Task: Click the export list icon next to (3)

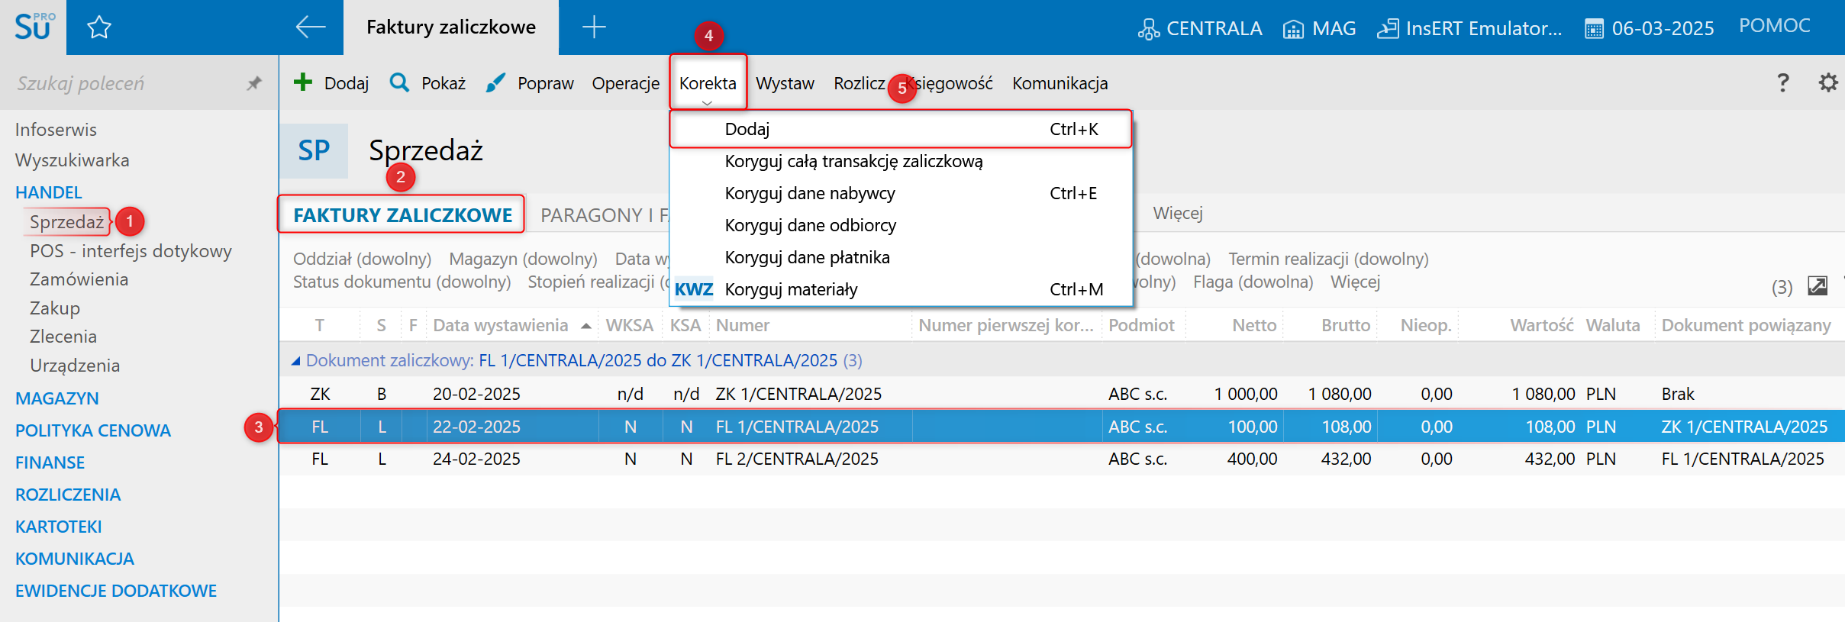Action: click(x=1818, y=286)
